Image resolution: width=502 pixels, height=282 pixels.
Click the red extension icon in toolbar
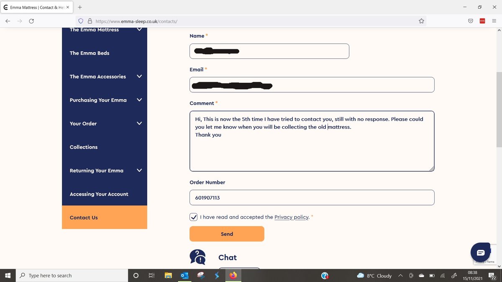[x=482, y=21]
